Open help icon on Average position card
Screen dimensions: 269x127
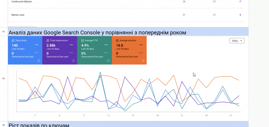143,61
